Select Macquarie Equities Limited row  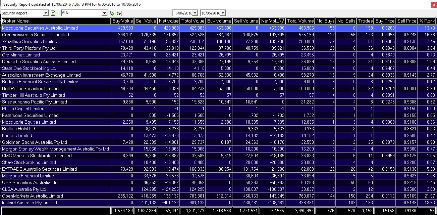coord(218,122)
